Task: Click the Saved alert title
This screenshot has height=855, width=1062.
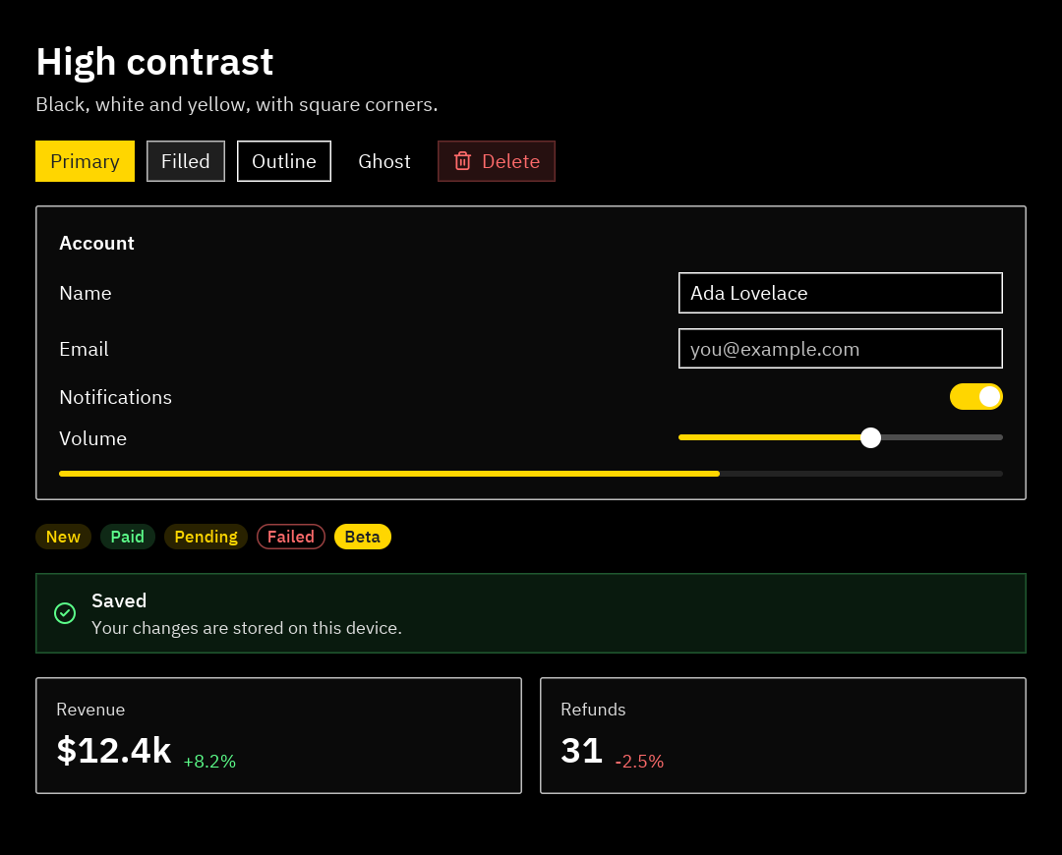Action: point(119,600)
